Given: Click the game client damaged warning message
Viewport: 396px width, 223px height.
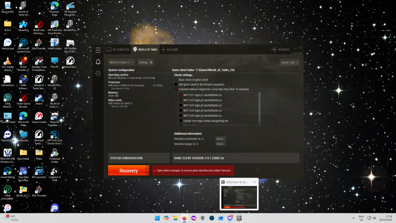Looking at the screenshot, I should point(193,170).
